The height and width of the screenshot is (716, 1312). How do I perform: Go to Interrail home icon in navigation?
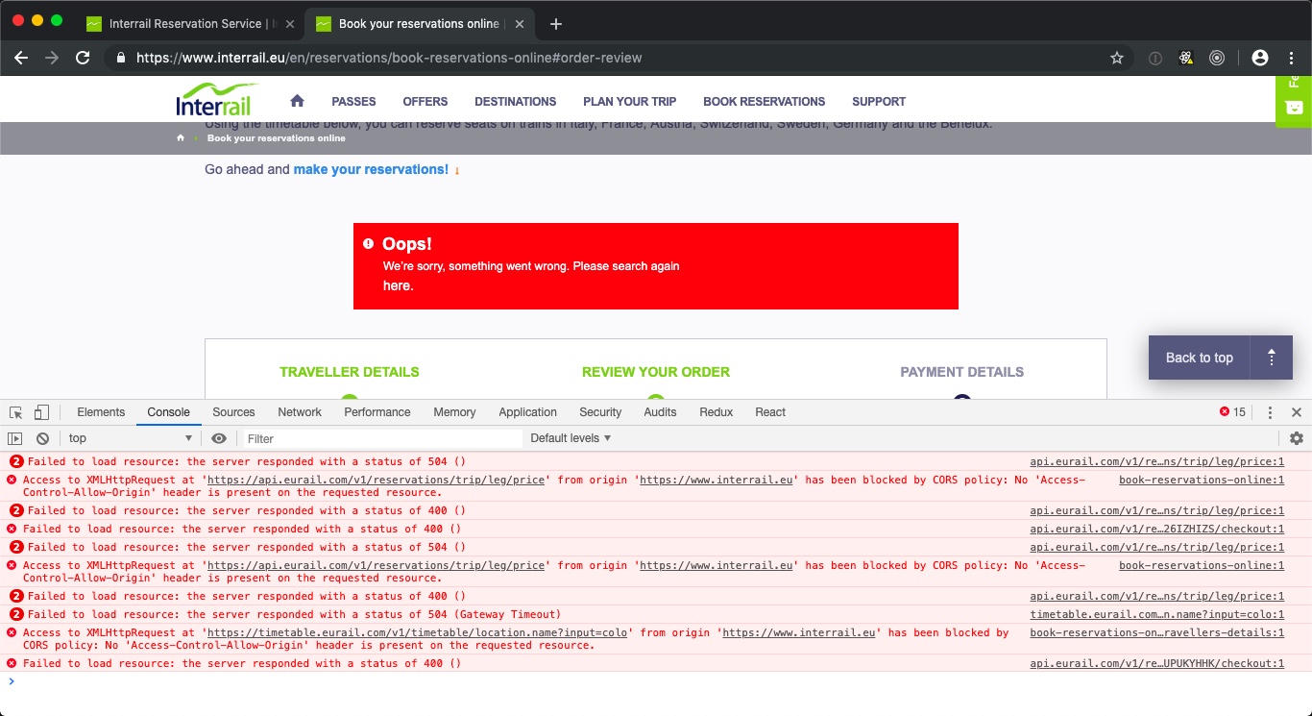click(x=297, y=100)
